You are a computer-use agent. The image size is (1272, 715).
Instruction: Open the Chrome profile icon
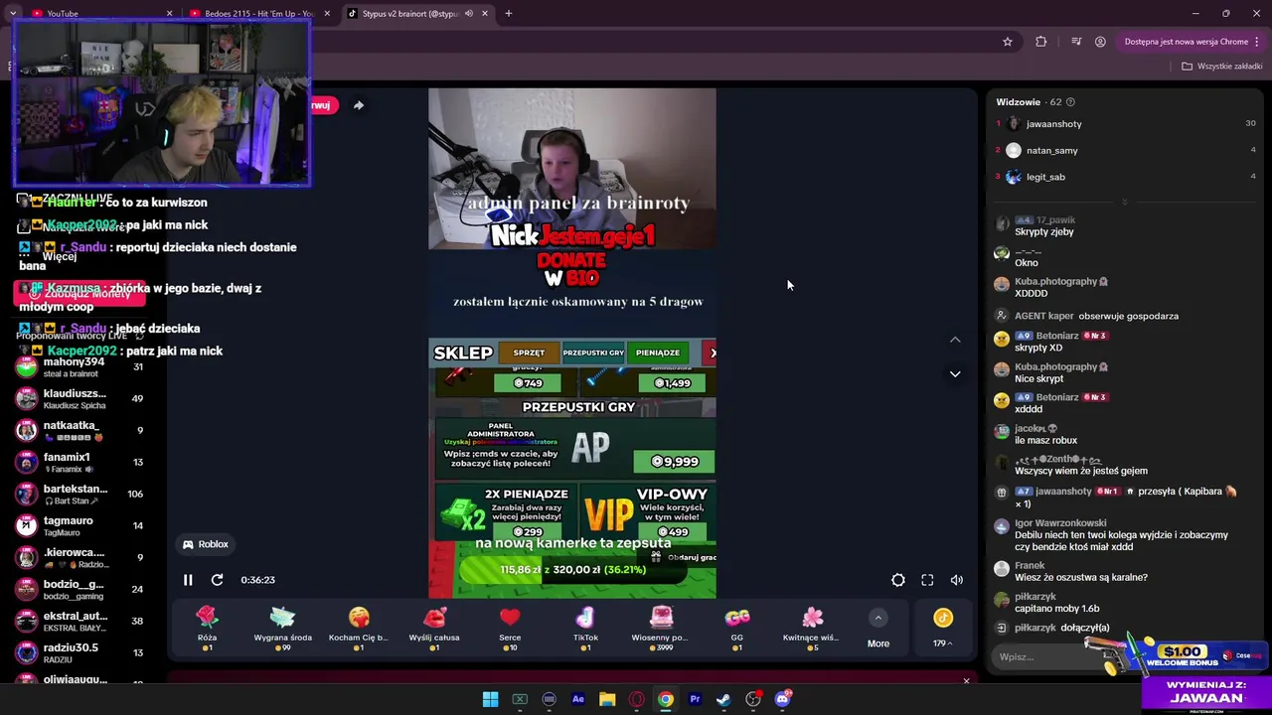point(1100,42)
